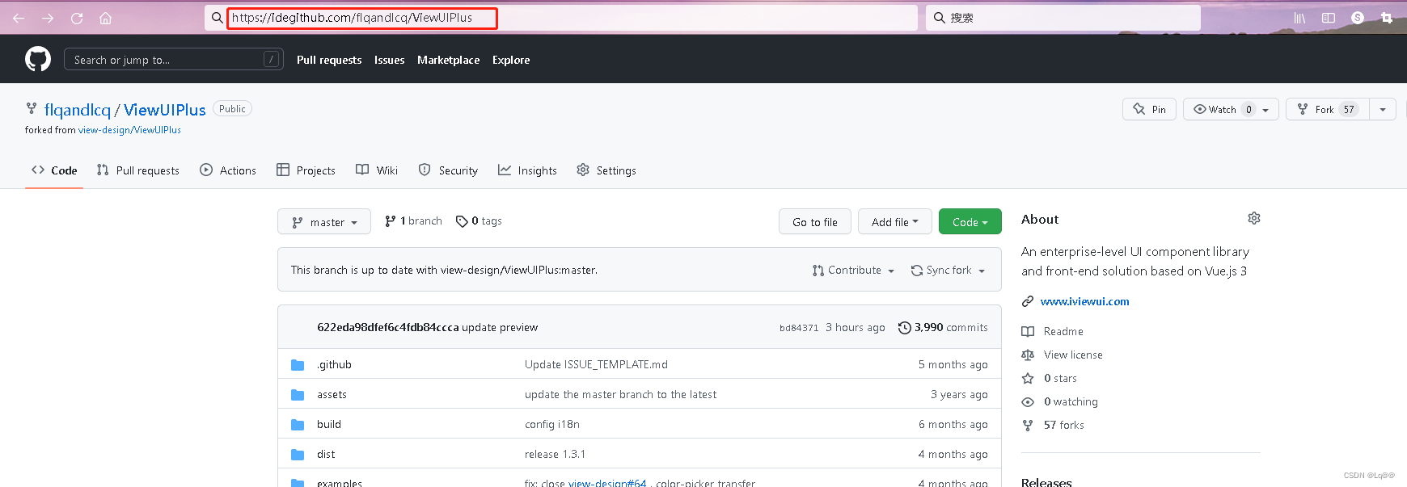Open the Add file dropdown

coord(895,222)
